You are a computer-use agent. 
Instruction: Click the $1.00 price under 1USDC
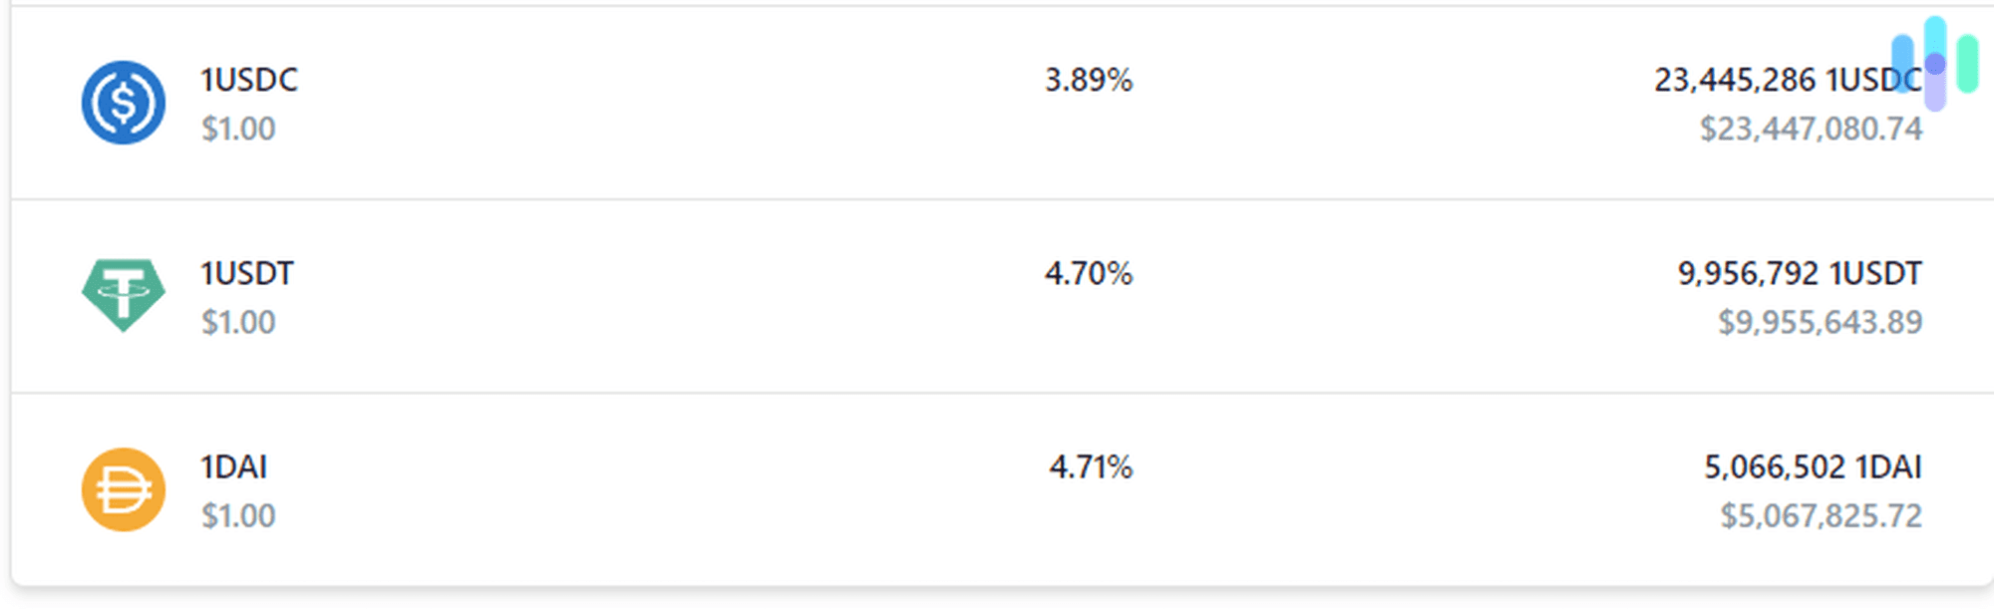tap(238, 129)
